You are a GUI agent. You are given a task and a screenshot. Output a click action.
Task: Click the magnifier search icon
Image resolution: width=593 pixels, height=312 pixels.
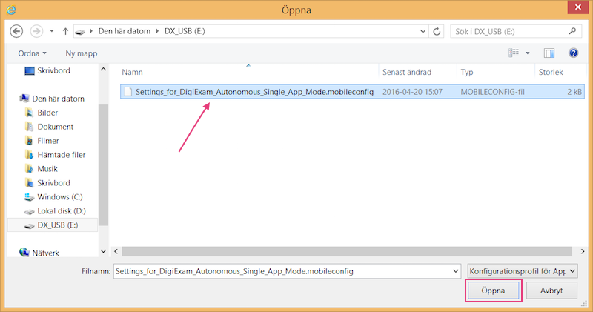coord(572,31)
